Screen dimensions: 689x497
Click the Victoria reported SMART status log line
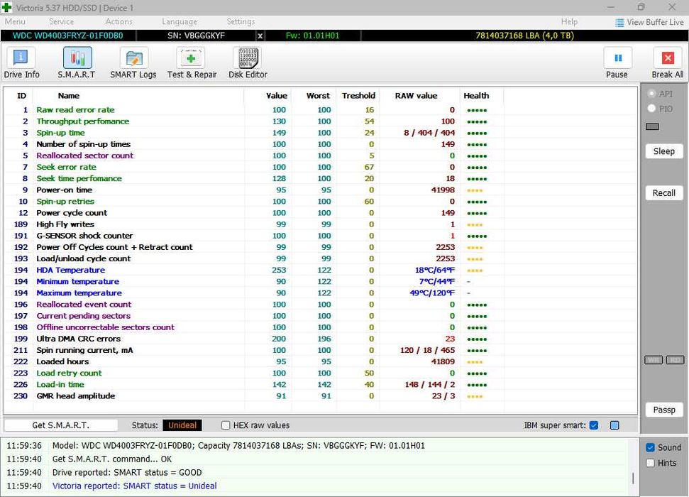(134, 486)
